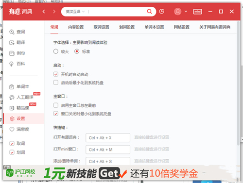Click the user avatar icon

point(177,12)
